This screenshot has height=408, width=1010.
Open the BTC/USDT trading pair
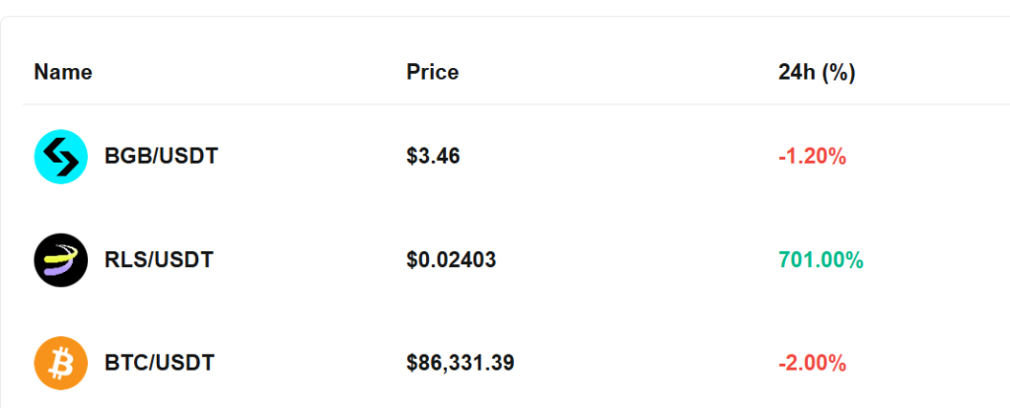[159, 363]
